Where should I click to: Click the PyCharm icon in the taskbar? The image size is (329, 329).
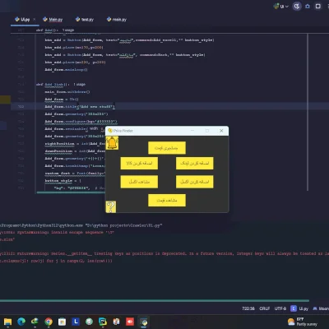point(103,322)
